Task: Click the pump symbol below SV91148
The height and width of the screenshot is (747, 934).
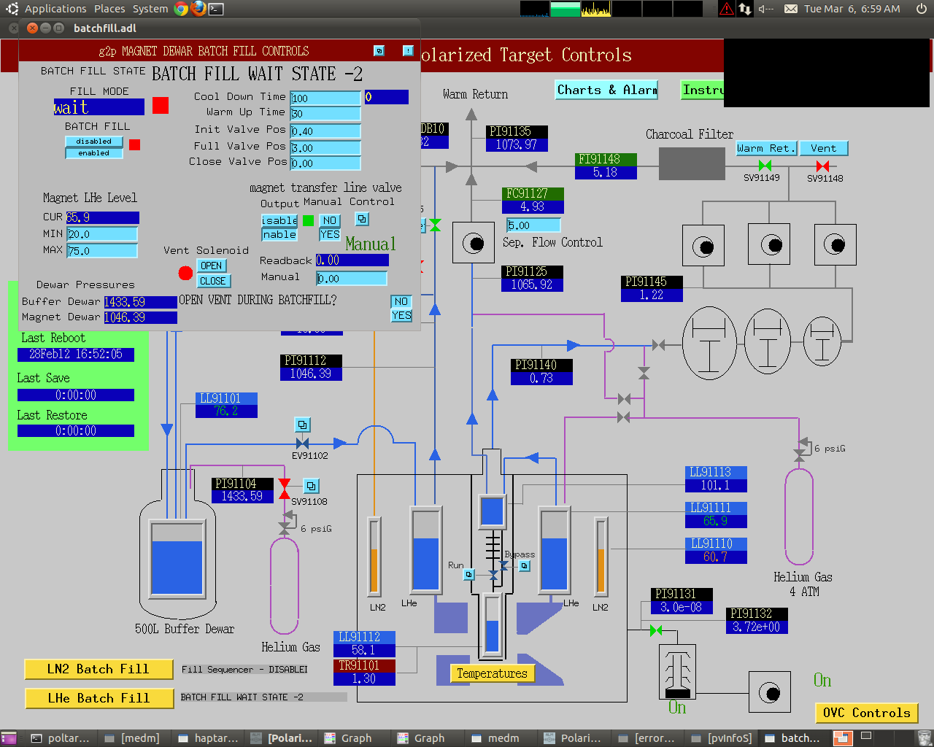Action: click(835, 244)
